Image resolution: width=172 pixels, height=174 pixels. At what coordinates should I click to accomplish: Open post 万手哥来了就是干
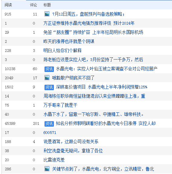60,105
